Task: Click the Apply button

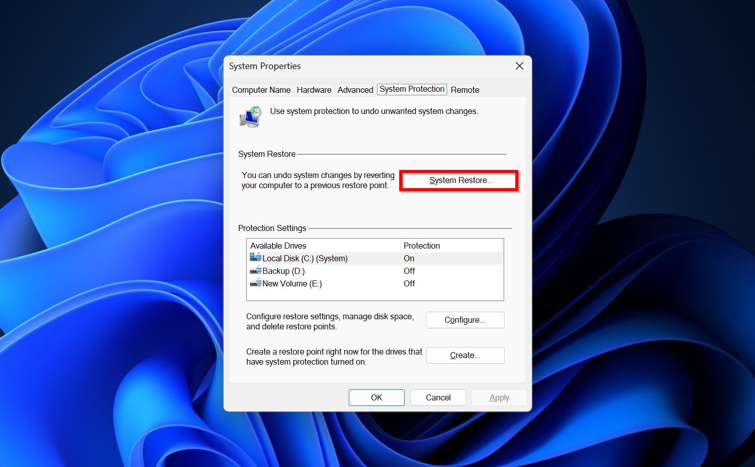Action: [499, 397]
